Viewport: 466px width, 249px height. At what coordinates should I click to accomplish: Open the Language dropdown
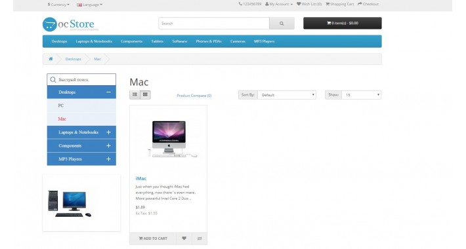[89, 5]
